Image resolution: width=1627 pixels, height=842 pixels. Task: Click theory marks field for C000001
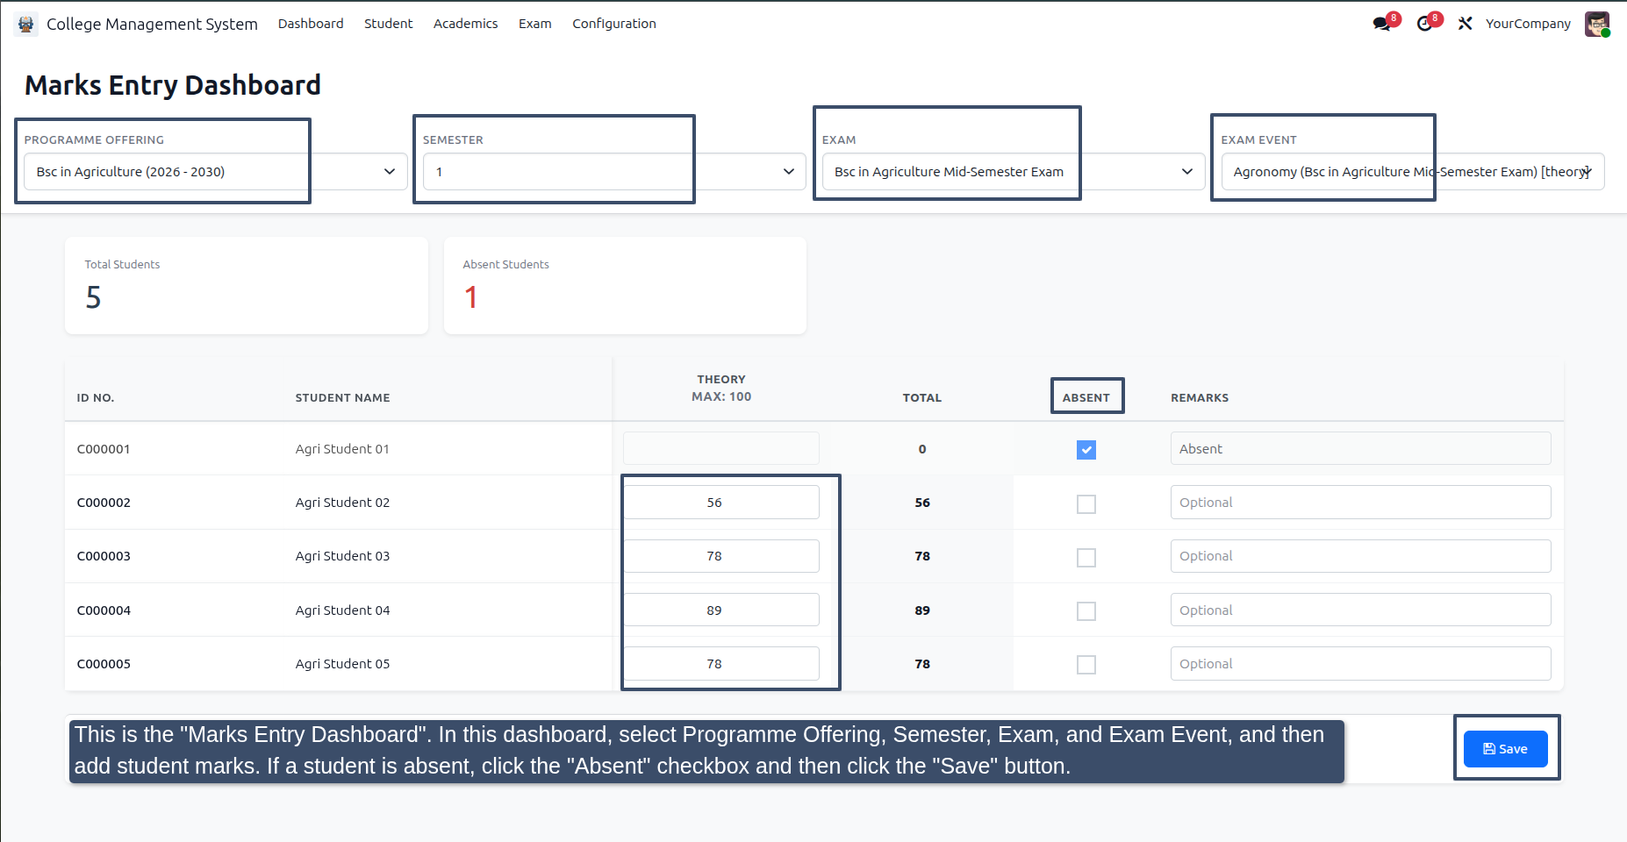pos(721,448)
